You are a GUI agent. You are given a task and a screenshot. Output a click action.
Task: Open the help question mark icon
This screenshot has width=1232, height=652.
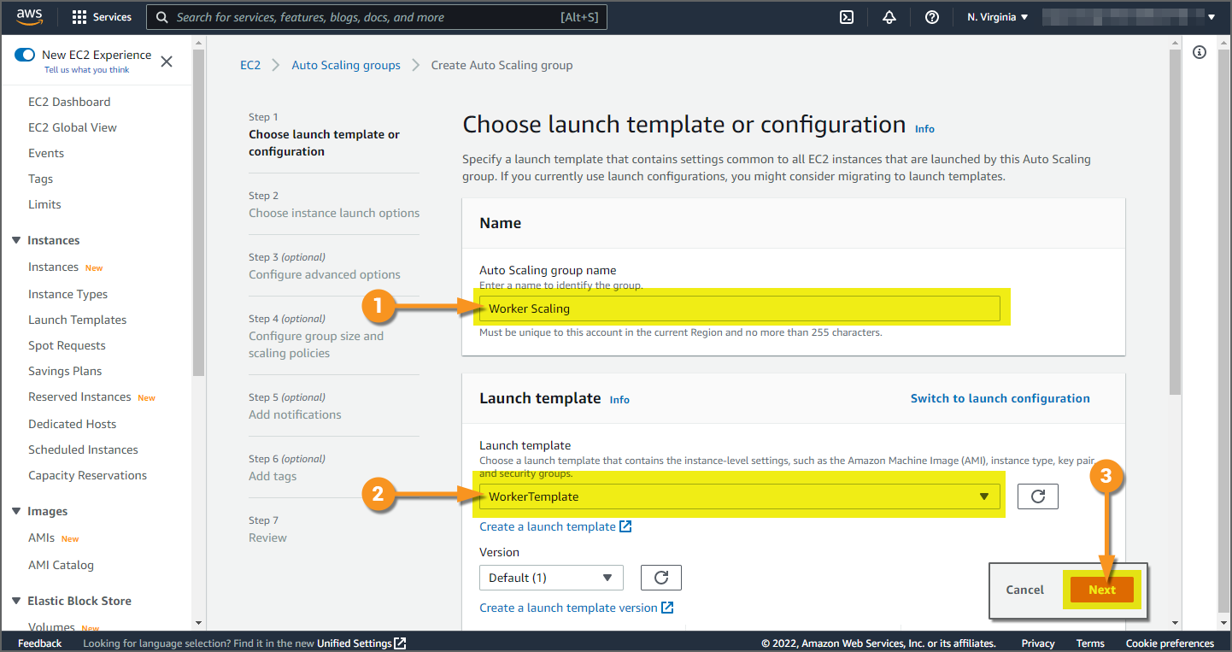click(x=932, y=17)
